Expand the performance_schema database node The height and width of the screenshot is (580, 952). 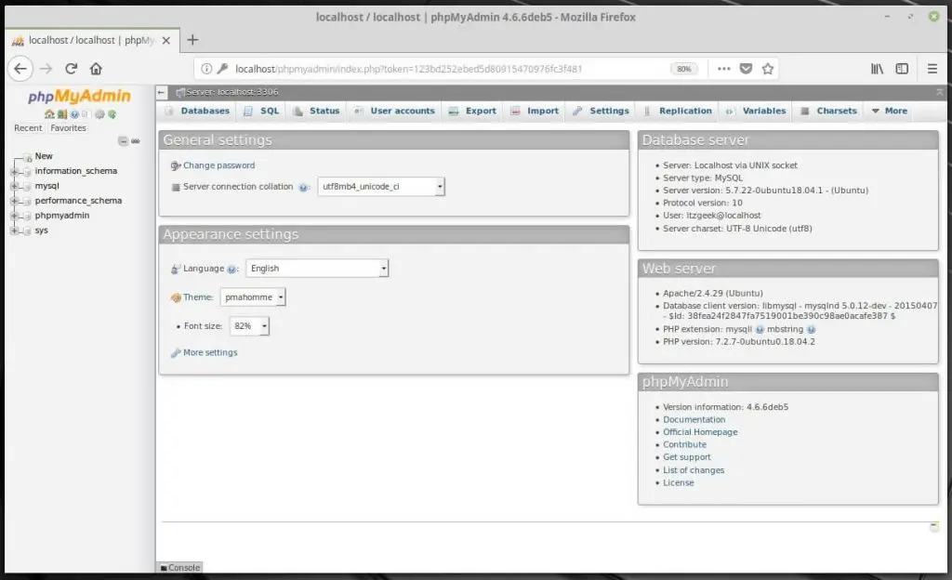click(14, 201)
